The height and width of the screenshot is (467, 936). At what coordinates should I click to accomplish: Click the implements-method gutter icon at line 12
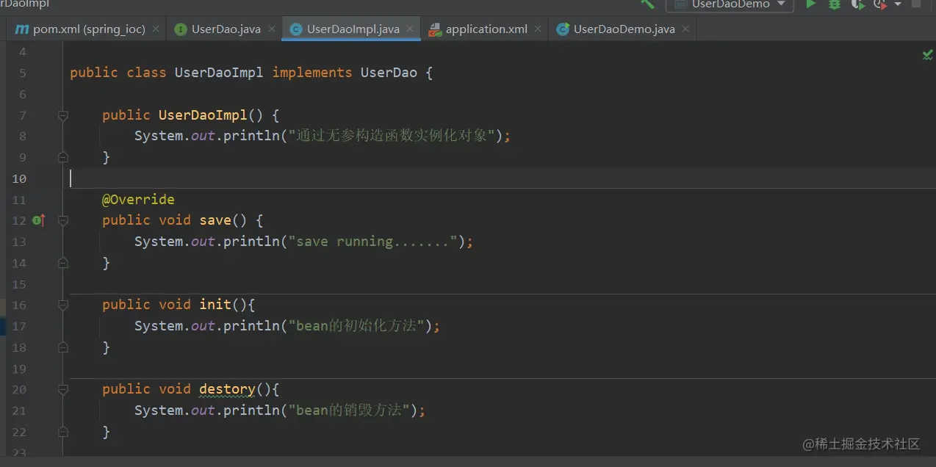pyautogui.click(x=39, y=220)
